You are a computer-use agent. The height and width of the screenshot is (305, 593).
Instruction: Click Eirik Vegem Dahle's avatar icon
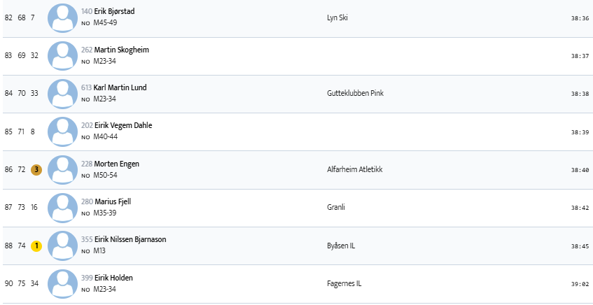(62, 132)
